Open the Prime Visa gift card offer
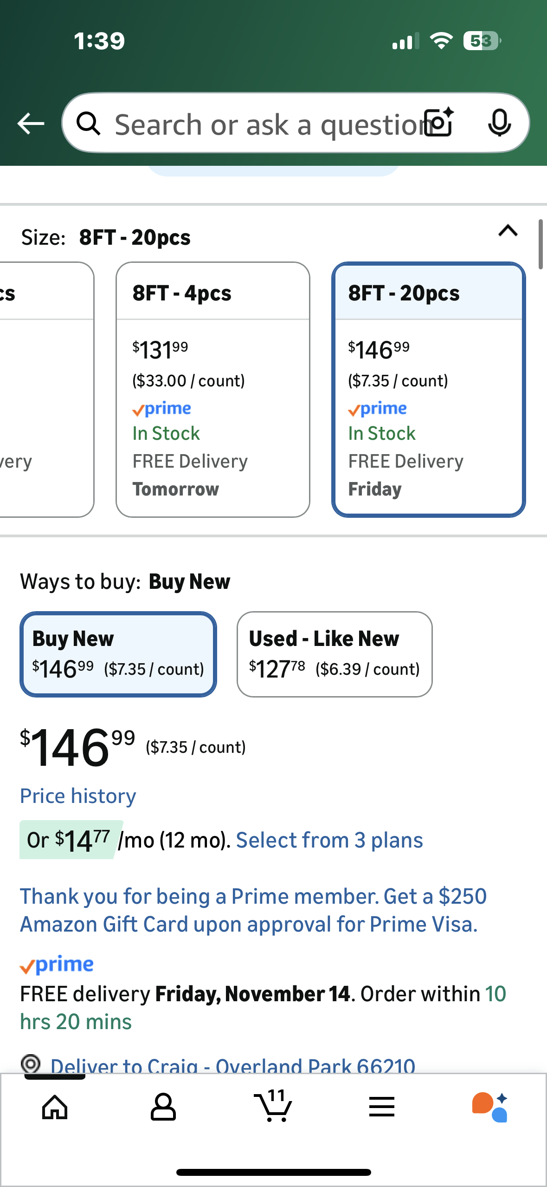 (253, 910)
